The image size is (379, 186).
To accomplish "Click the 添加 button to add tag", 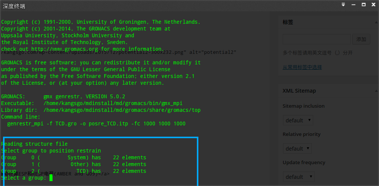I will (x=361, y=39).
